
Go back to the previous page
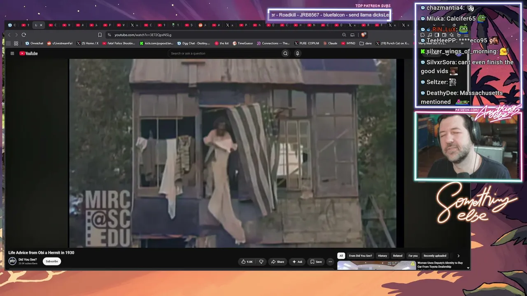[9, 35]
